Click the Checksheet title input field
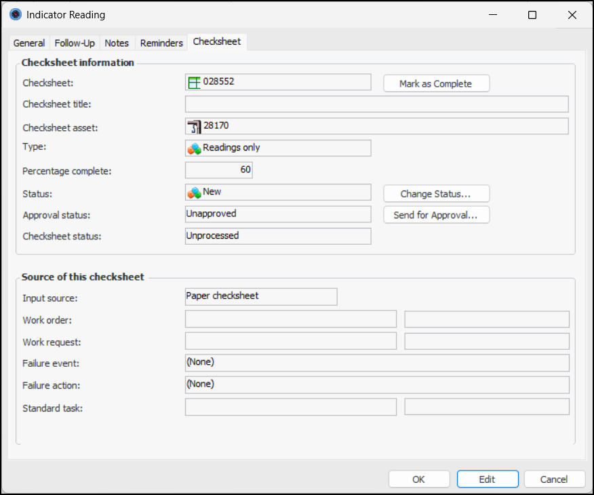This screenshot has width=594, height=495. point(376,104)
